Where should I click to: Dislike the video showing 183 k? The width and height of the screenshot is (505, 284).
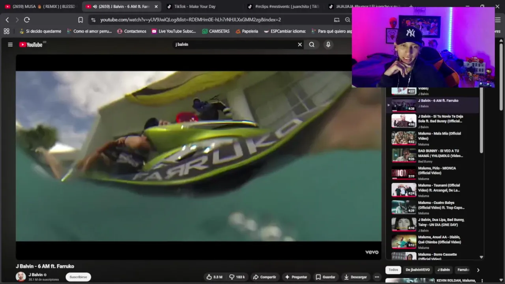[x=237, y=277]
